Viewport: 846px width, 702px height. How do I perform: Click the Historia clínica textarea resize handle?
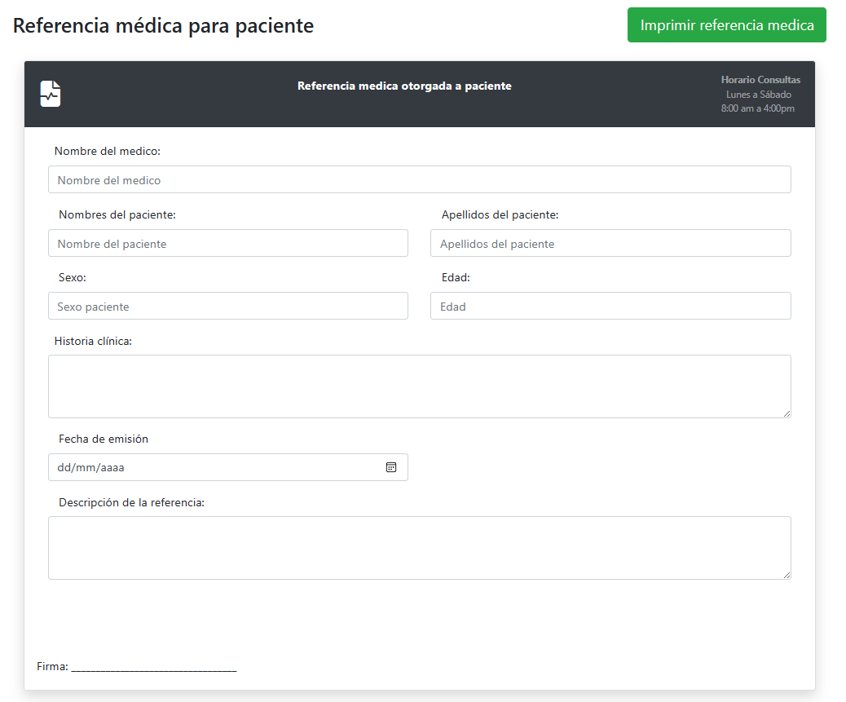787,413
